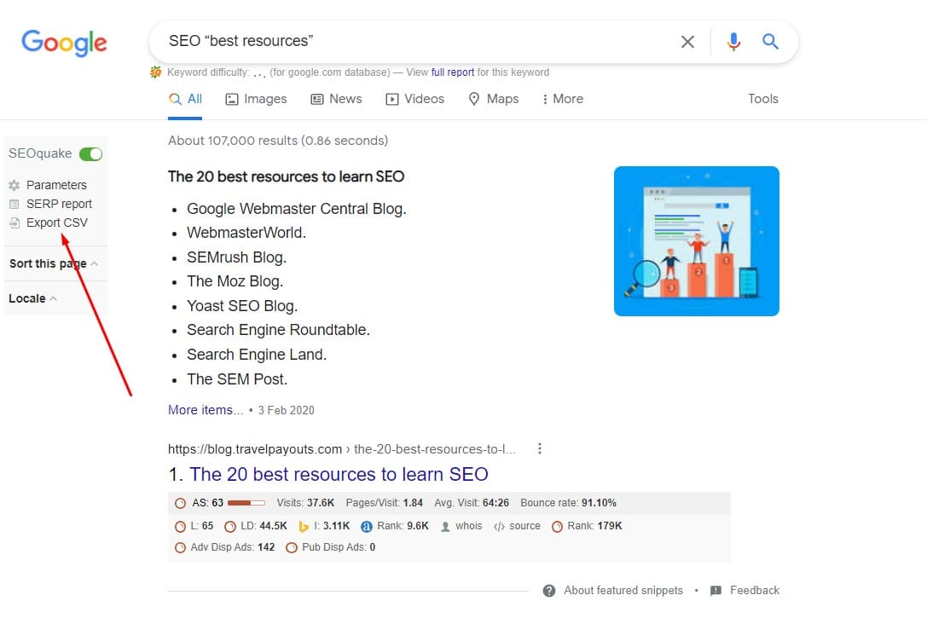Open the search Tools options

tap(762, 99)
